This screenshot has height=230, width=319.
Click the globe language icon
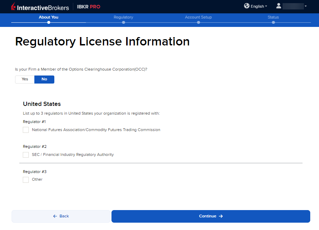coord(247,6)
